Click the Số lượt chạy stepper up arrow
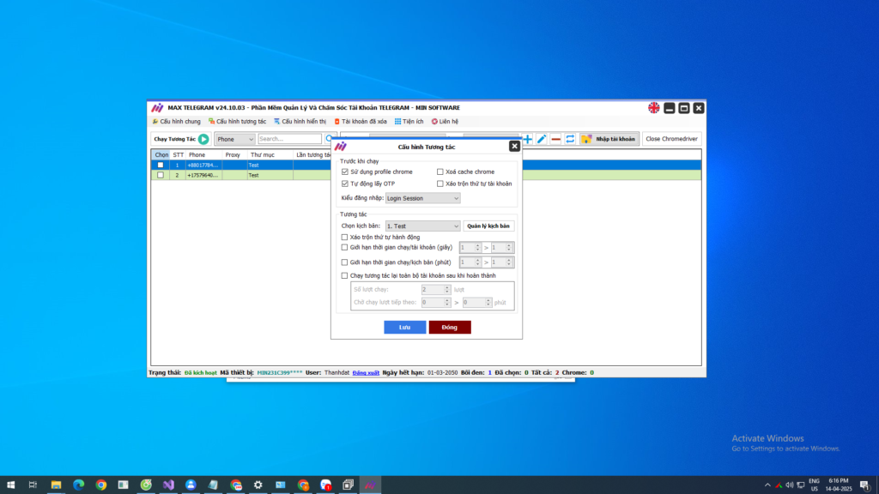Viewport: 879px width, 494px height. click(447, 287)
